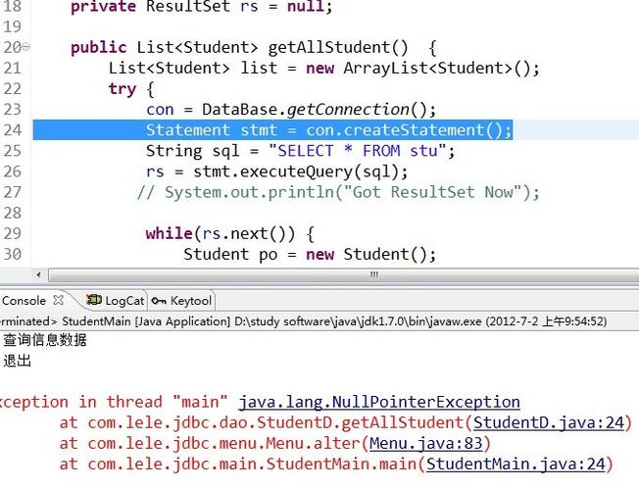Click the Keytool key icon
Image resolution: width=639 pixels, height=490 pixels.
tap(159, 301)
